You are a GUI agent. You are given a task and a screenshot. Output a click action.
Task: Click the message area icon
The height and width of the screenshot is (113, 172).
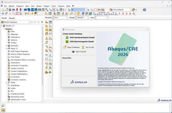[x=3, y=105]
